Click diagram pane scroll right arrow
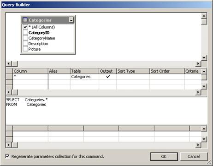Viewport: 213px width, 166px height. coord(198,63)
